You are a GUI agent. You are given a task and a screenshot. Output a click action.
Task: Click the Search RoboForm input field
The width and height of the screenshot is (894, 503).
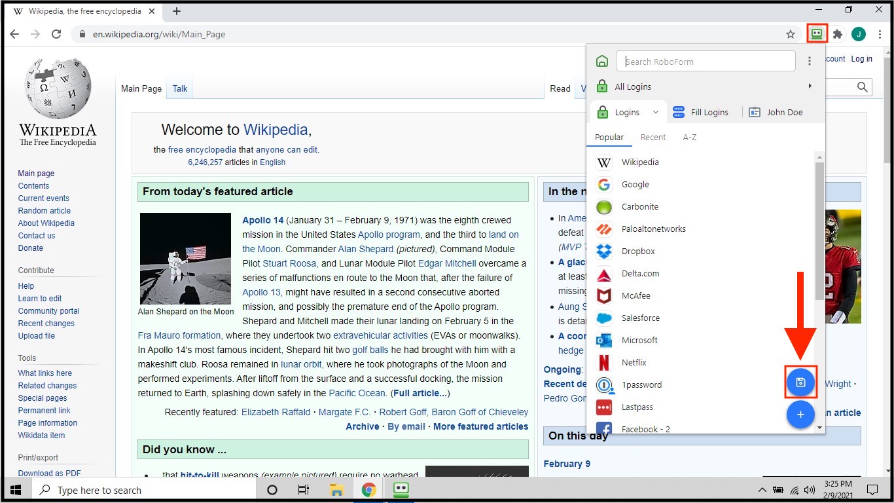coord(707,62)
